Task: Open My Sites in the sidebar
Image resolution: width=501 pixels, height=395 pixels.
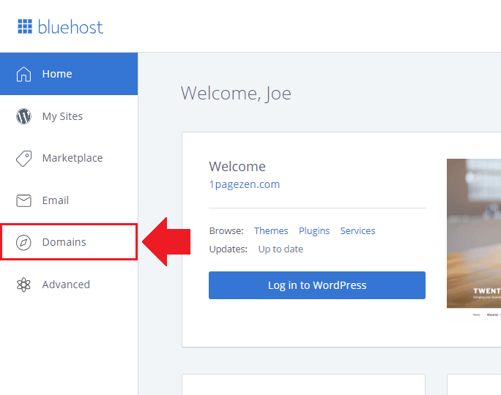Action: tap(69, 116)
